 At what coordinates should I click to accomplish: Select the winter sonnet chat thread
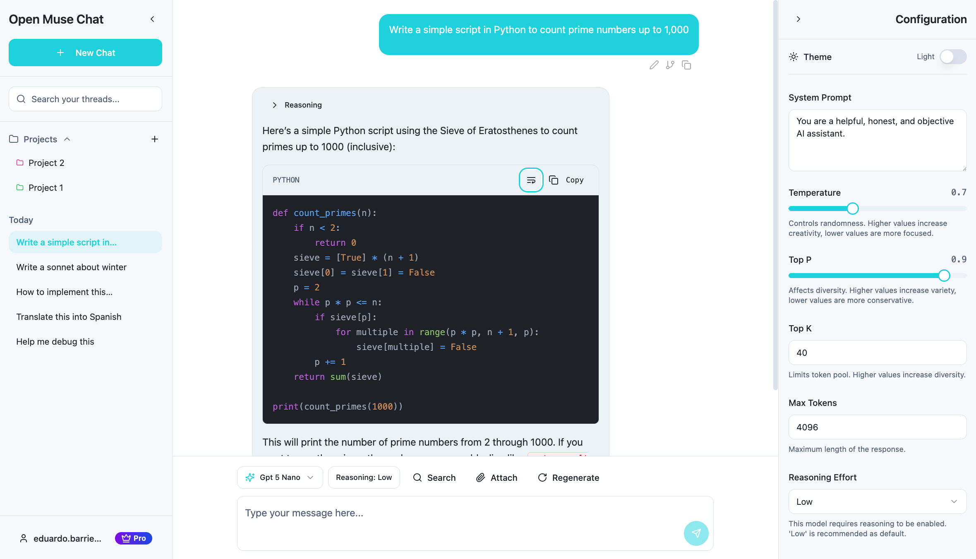[71, 267]
